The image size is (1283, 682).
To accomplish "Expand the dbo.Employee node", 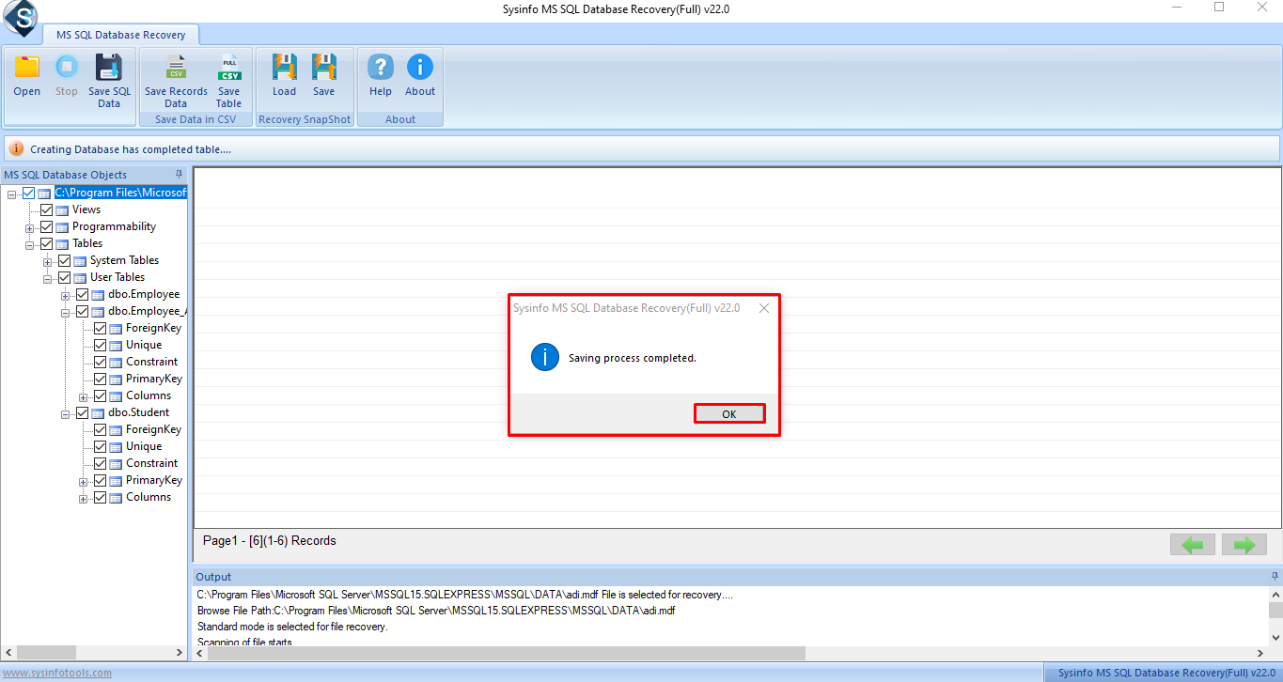I will pyautogui.click(x=66, y=295).
